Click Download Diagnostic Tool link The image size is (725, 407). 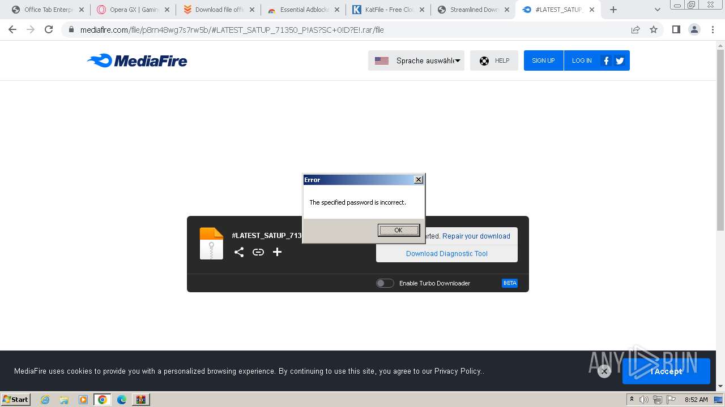point(447,254)
